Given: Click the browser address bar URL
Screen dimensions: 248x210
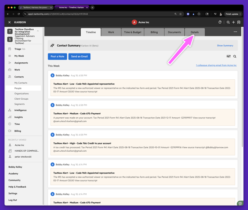Looking at the screenshot, I should pos(58,14).
